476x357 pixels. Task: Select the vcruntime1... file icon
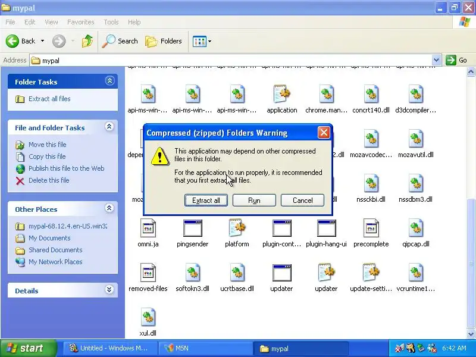[415, 273]
